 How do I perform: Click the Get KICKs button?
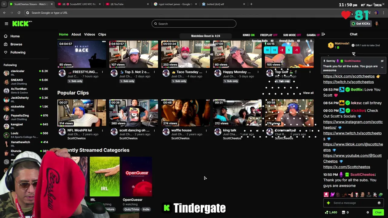pyautogui.click(x=361, y=24)
